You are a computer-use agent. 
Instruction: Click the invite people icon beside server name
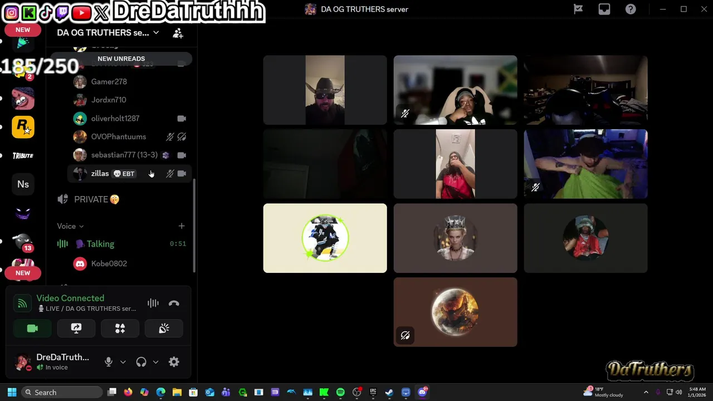pyautogui.click(x=178, y=33)
